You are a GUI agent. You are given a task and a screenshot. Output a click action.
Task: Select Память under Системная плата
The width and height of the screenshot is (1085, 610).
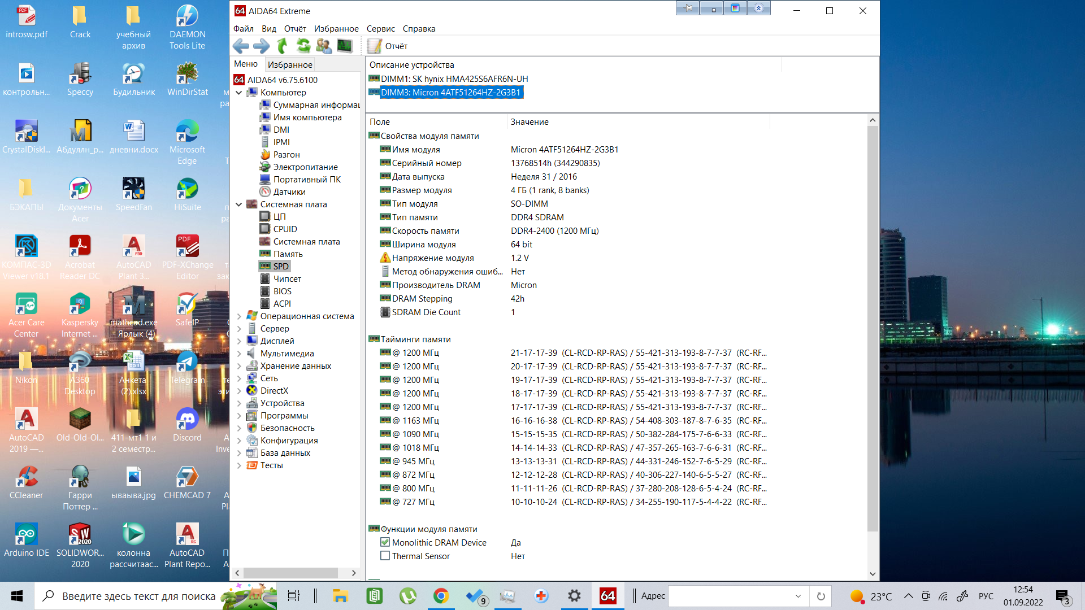click(x=288, y=254)
